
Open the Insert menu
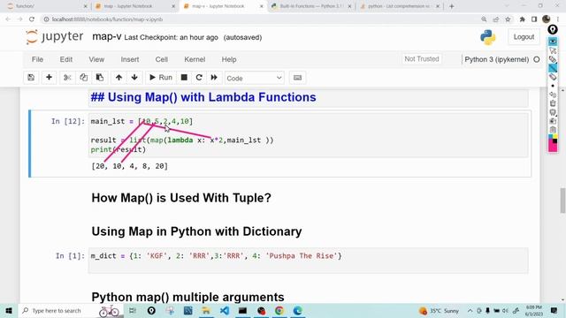[x=130, y=59]
